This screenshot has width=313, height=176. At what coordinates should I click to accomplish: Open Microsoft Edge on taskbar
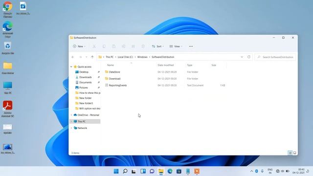(x=170, y=171)
